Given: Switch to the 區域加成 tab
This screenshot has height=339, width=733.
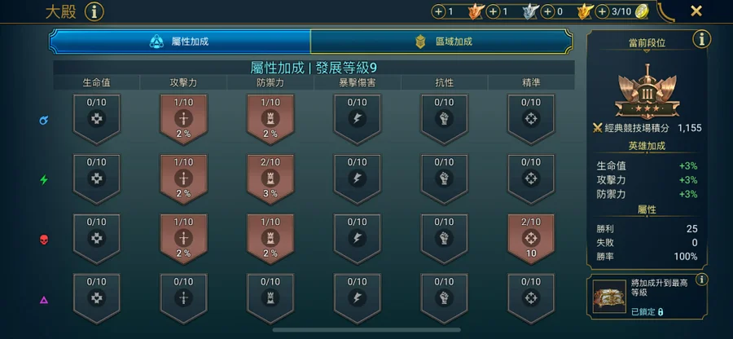Looking at the screenshot, I should [x=441, y=42].
